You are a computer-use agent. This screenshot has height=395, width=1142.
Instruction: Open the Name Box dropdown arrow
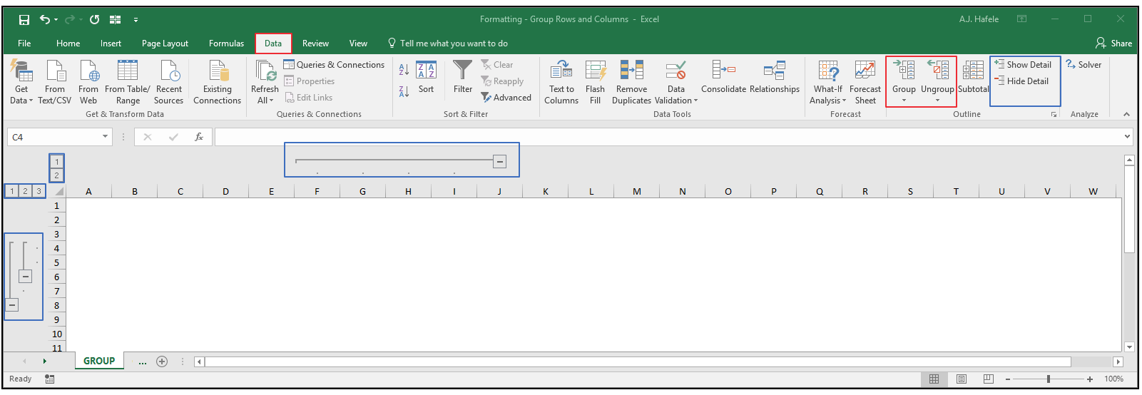coord(106,137)
